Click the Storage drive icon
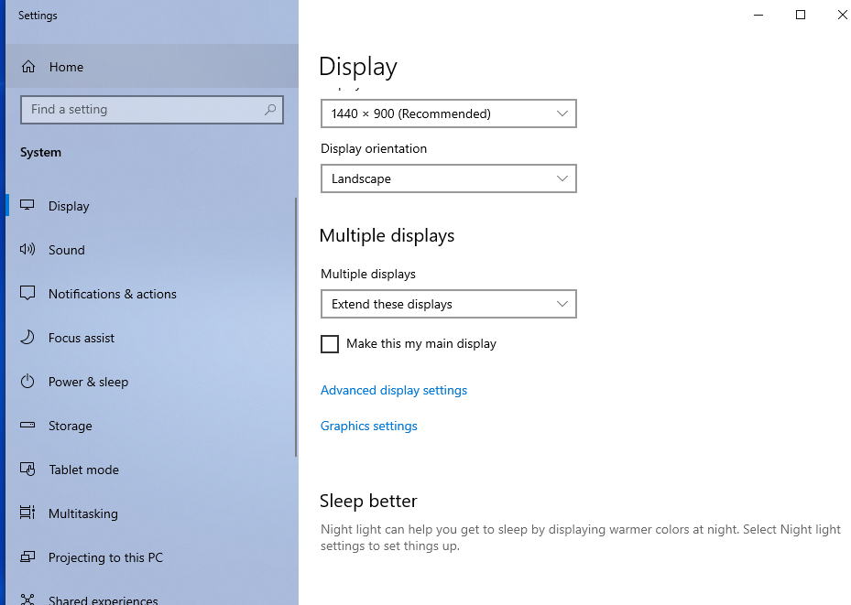Screen dimensions: 851x605 [x=28, y=426]
